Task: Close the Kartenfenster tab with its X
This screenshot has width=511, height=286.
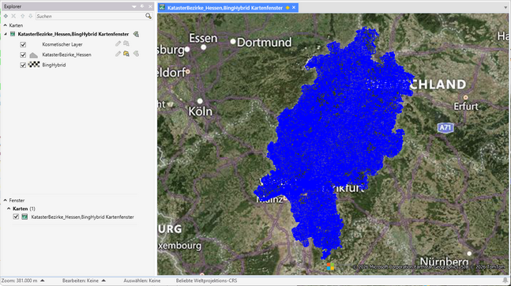Action: pyautogui.click(x=294, y=7)
